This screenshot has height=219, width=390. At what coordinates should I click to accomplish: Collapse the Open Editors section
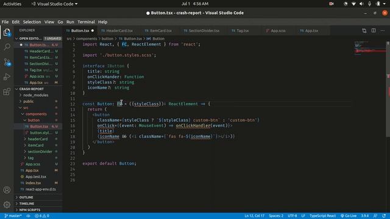tap(38, 38)
